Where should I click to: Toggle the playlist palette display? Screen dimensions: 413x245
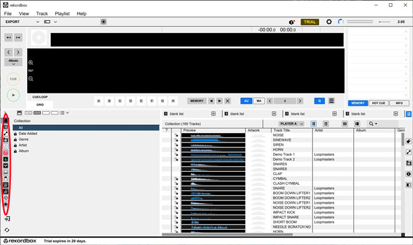point(409,114)
